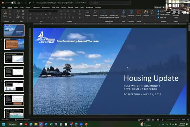This screenshot has height=127, width=190.
Task: Open the file name save-location dropdown
Action: [86, 3]
